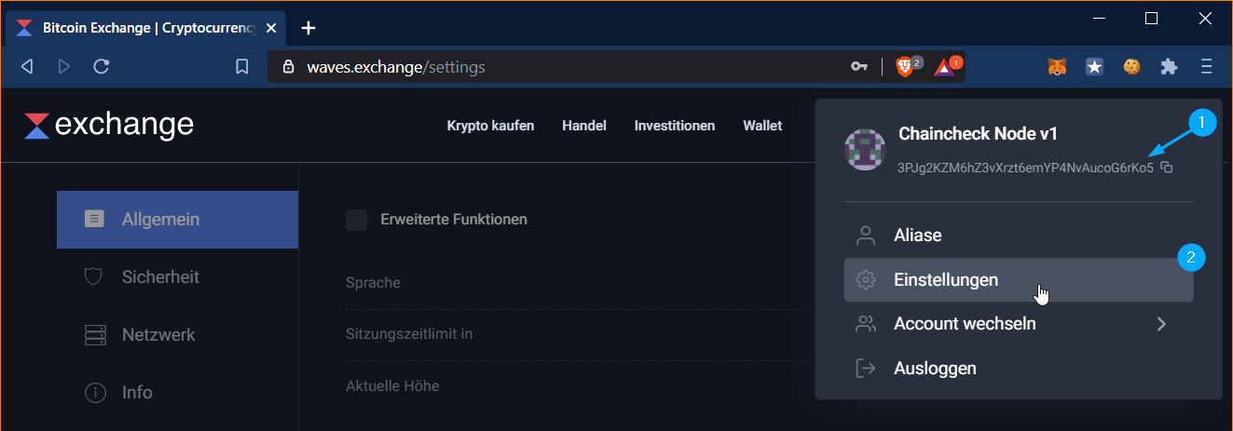The image size is (1233, 431).
Task: Go to Krypto kaufen page
Action: coord(490,126)
